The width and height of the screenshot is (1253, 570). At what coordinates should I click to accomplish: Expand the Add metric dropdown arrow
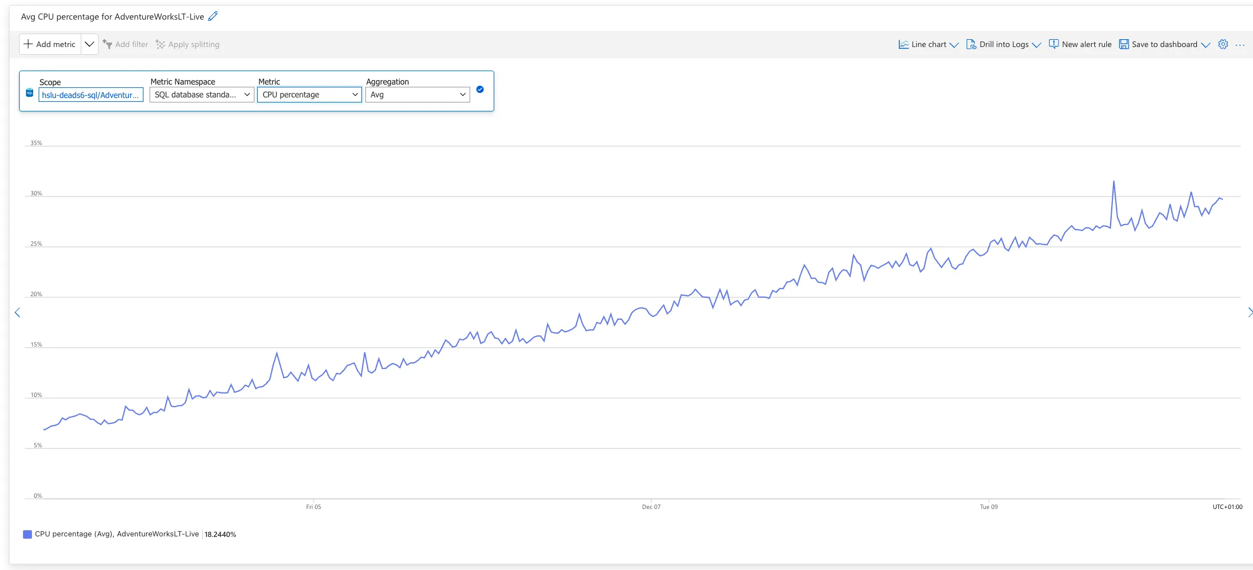tap(89, 44)
